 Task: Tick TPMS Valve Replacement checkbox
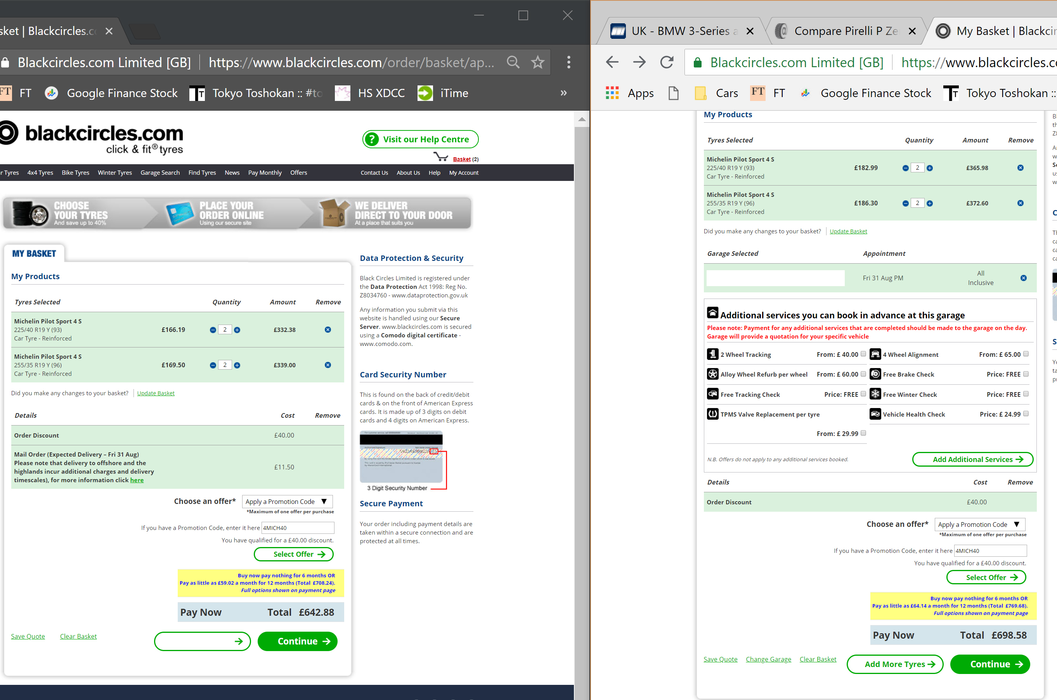pos(863,433)
